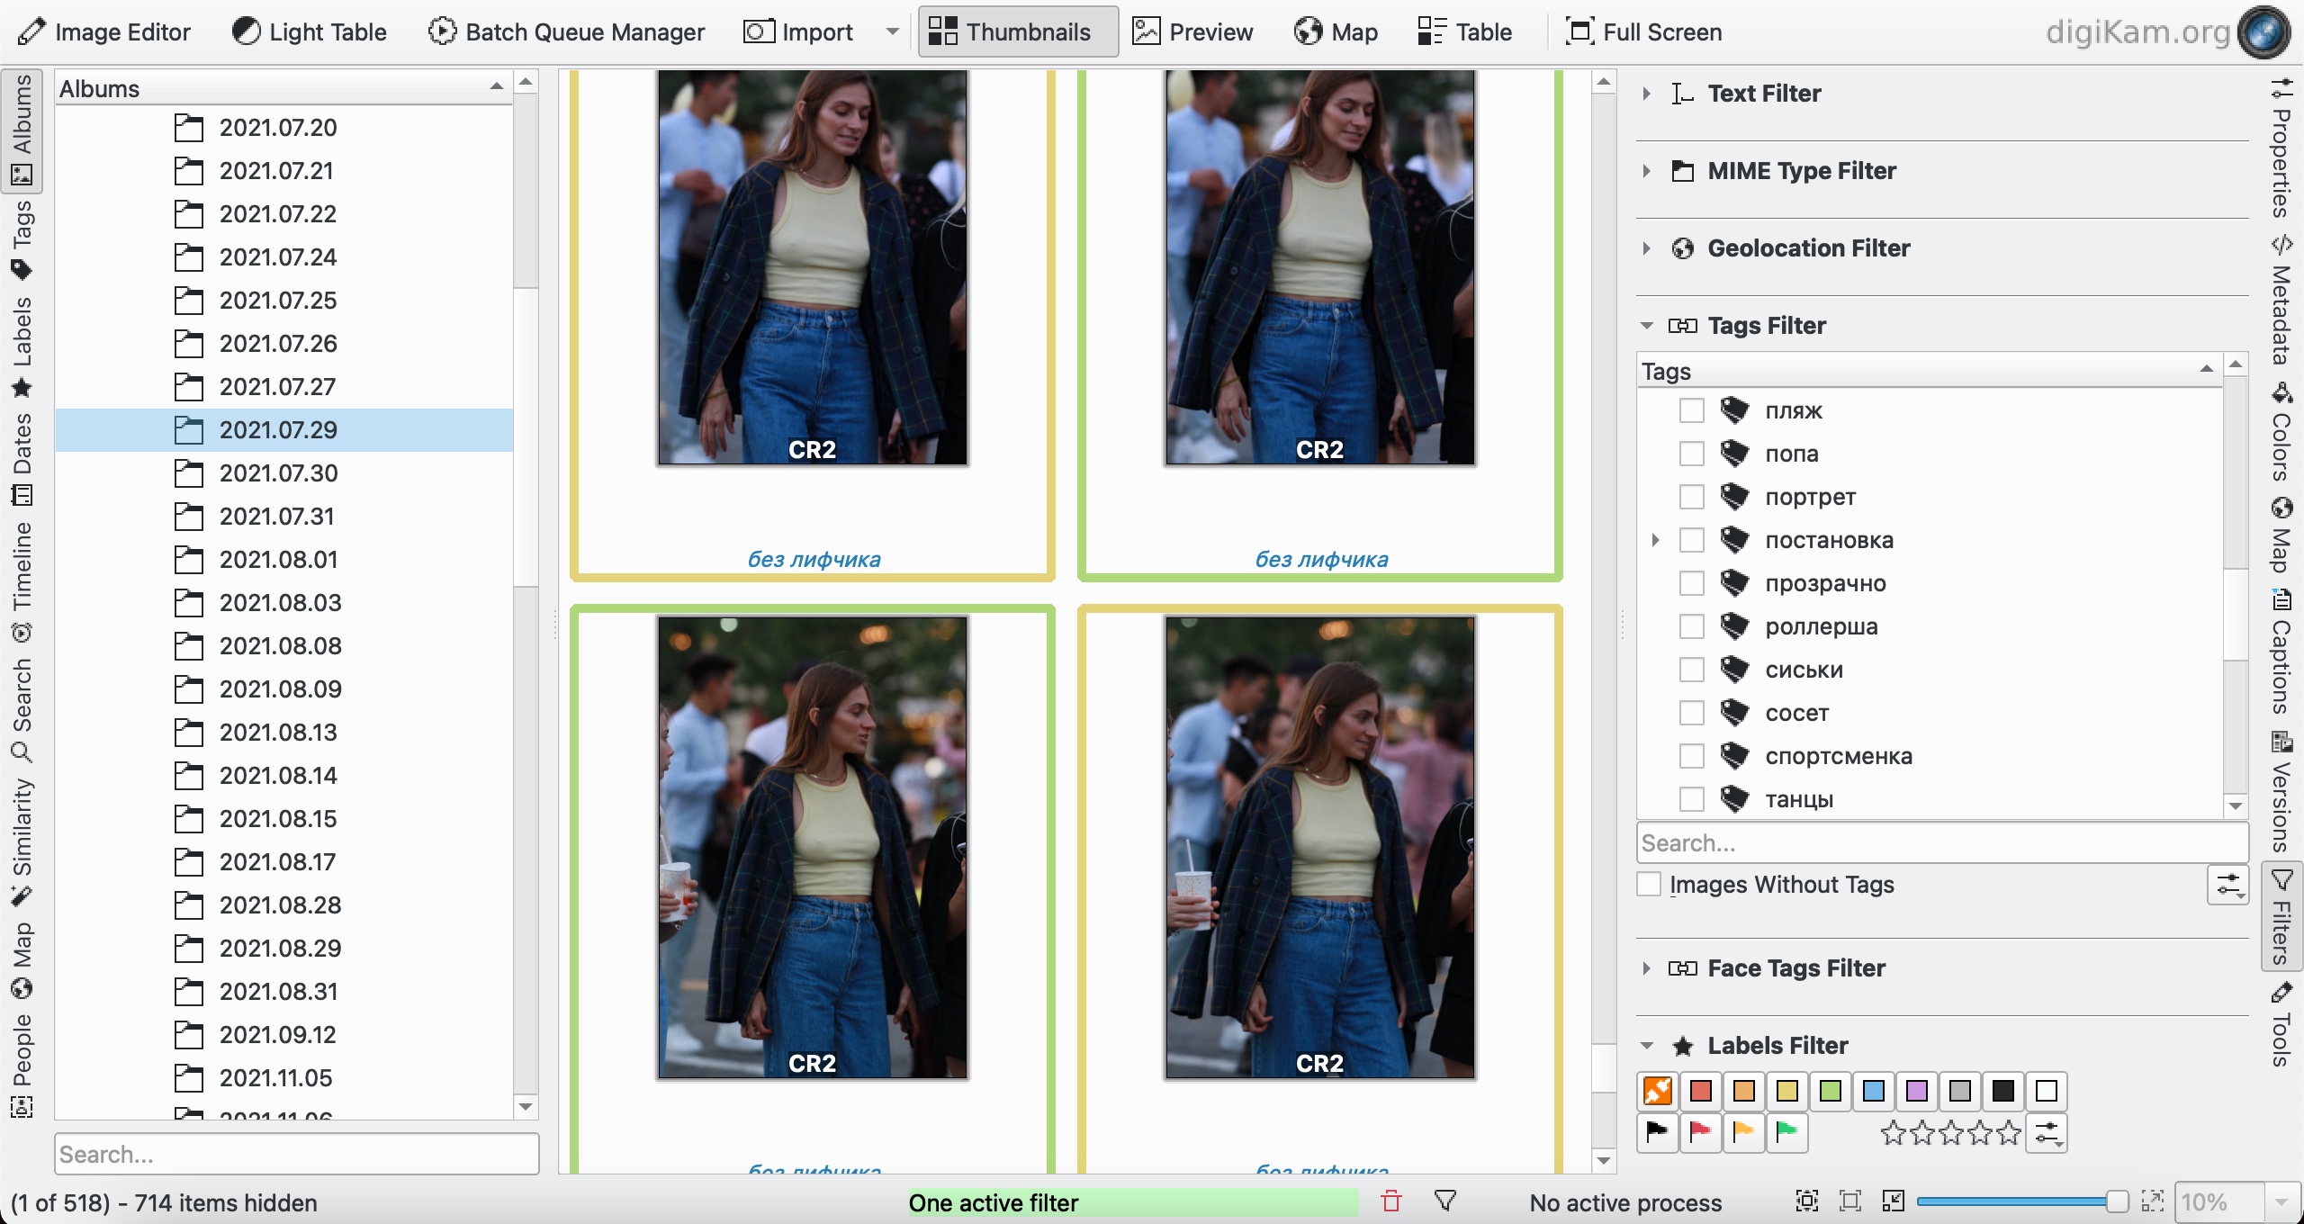
Task: Expand the Face Tags Filter section
Action: (x=1647, y=968)
